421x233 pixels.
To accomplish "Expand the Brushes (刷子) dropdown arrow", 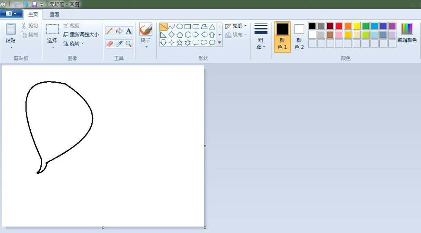I will point(146,47).
